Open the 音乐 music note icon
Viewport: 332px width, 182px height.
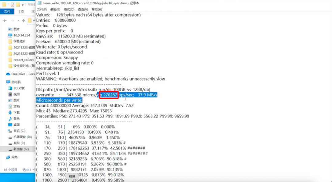(10, 119)
